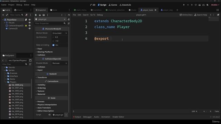Open Disable Mode Remove dropdown
221x124 pixels.
pos(60,63)
